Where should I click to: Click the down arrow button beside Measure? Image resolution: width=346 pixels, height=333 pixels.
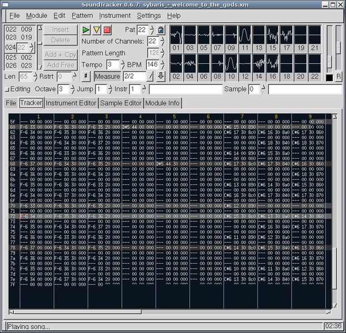[161, 76]
